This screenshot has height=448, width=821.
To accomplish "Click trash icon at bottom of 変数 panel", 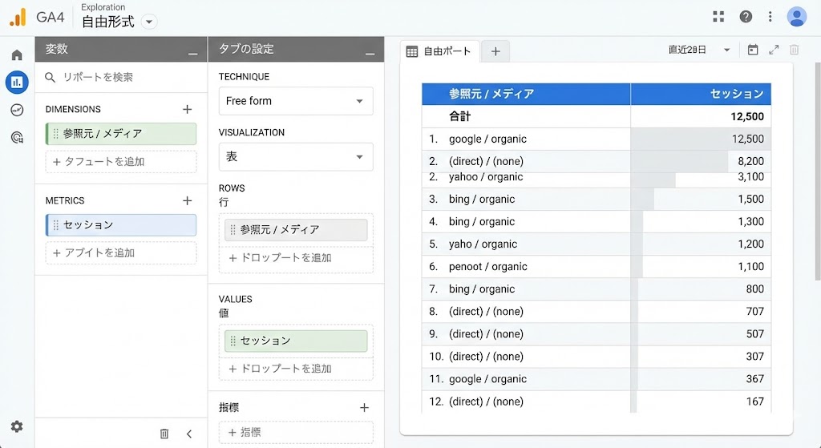I will pyautogui.click(x=164, y=434).
